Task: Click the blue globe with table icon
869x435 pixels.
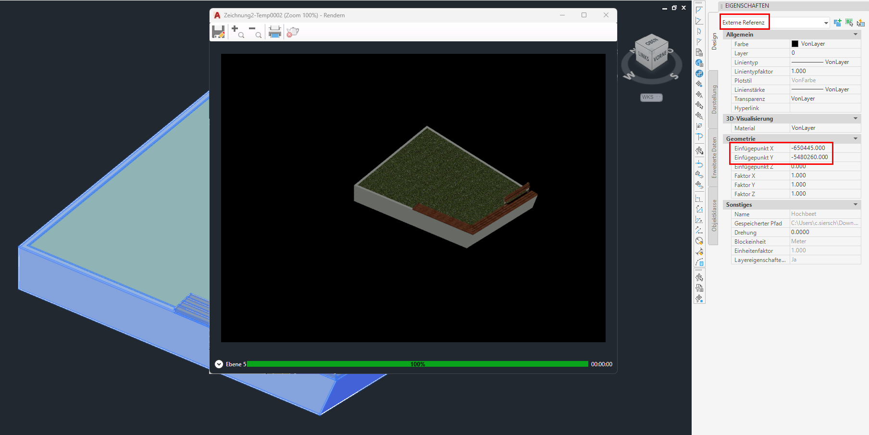Action: 699,63
